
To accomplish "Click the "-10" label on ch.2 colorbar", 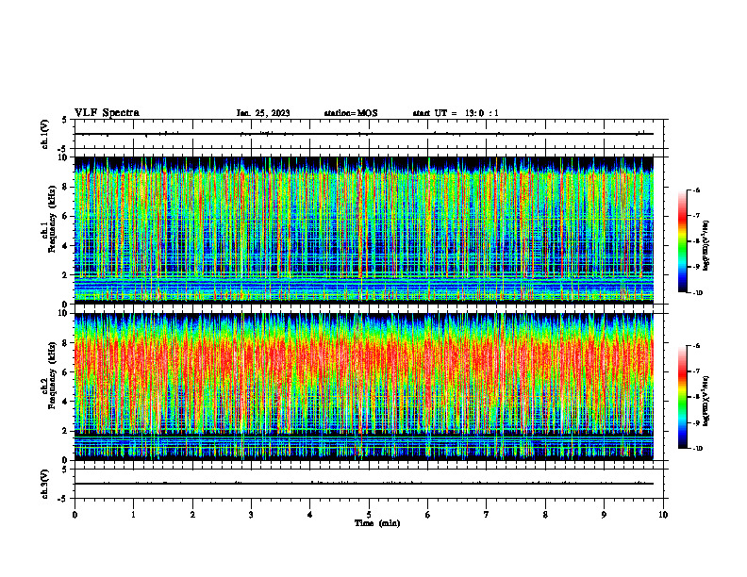I will pos(697,448).
